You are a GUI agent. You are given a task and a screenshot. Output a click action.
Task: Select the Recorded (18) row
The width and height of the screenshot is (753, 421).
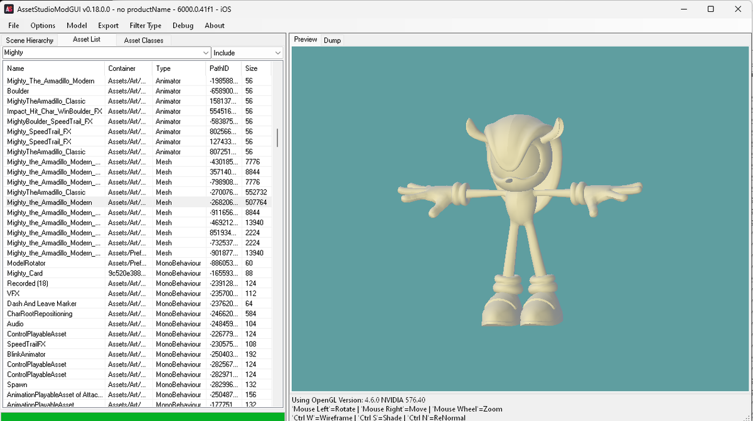tap(137, 283)
